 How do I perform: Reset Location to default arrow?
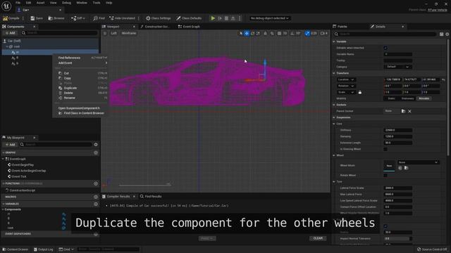[443, 79]
